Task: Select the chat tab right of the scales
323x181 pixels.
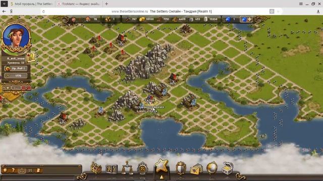Action: tap(30, 170)
